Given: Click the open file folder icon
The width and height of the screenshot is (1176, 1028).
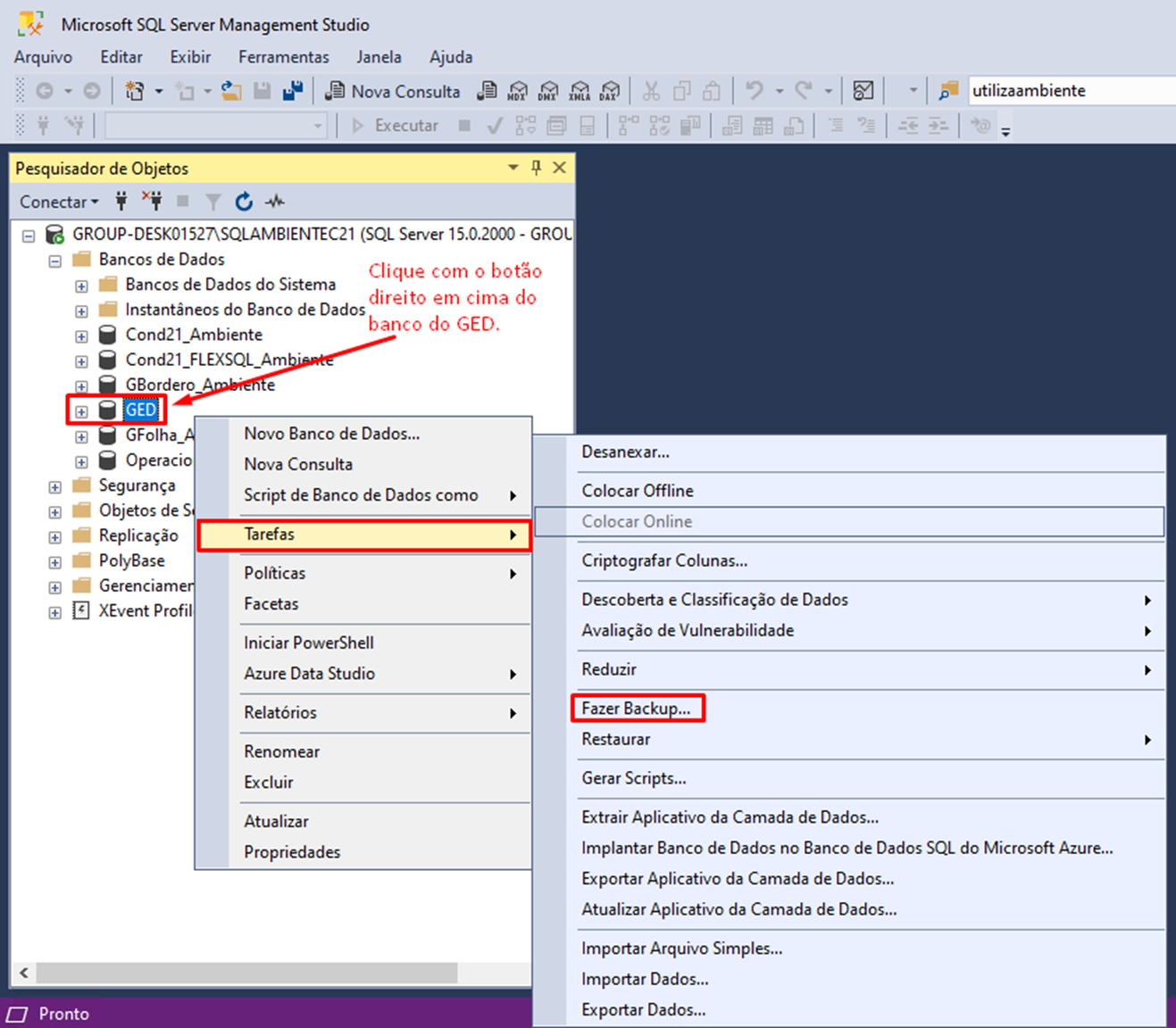Looking at the screenshot, I should click(231, 91).
